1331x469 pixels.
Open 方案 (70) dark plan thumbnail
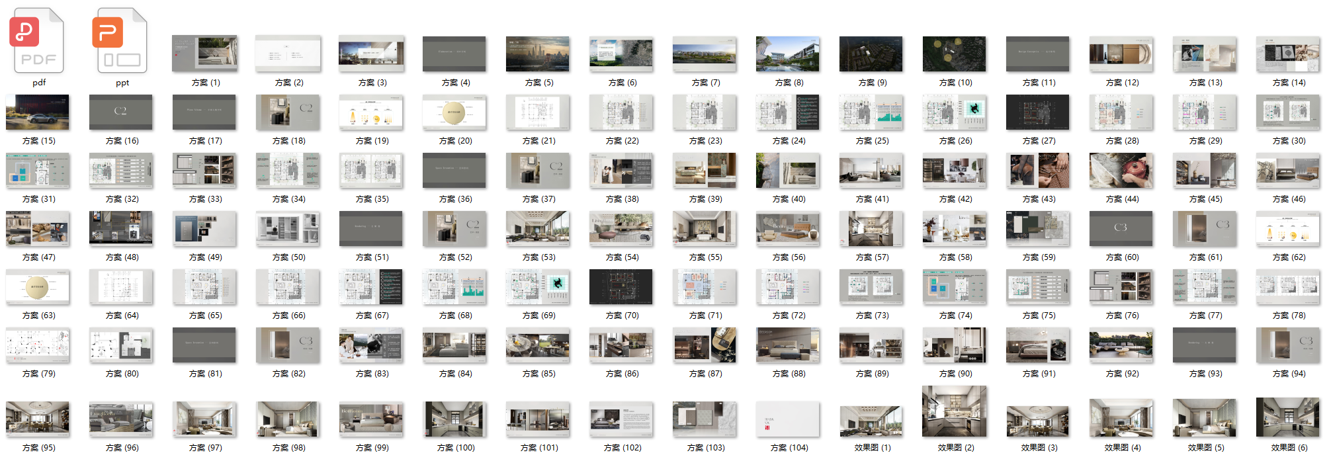coord(621,286)
